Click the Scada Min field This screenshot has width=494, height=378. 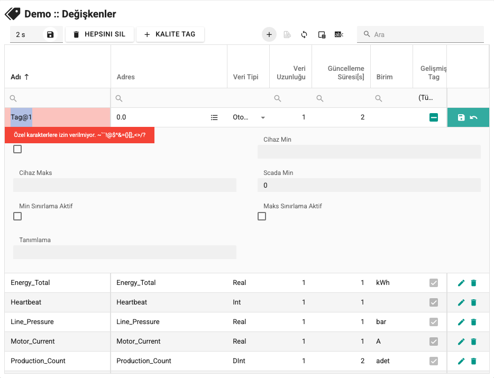click(369, 185)
